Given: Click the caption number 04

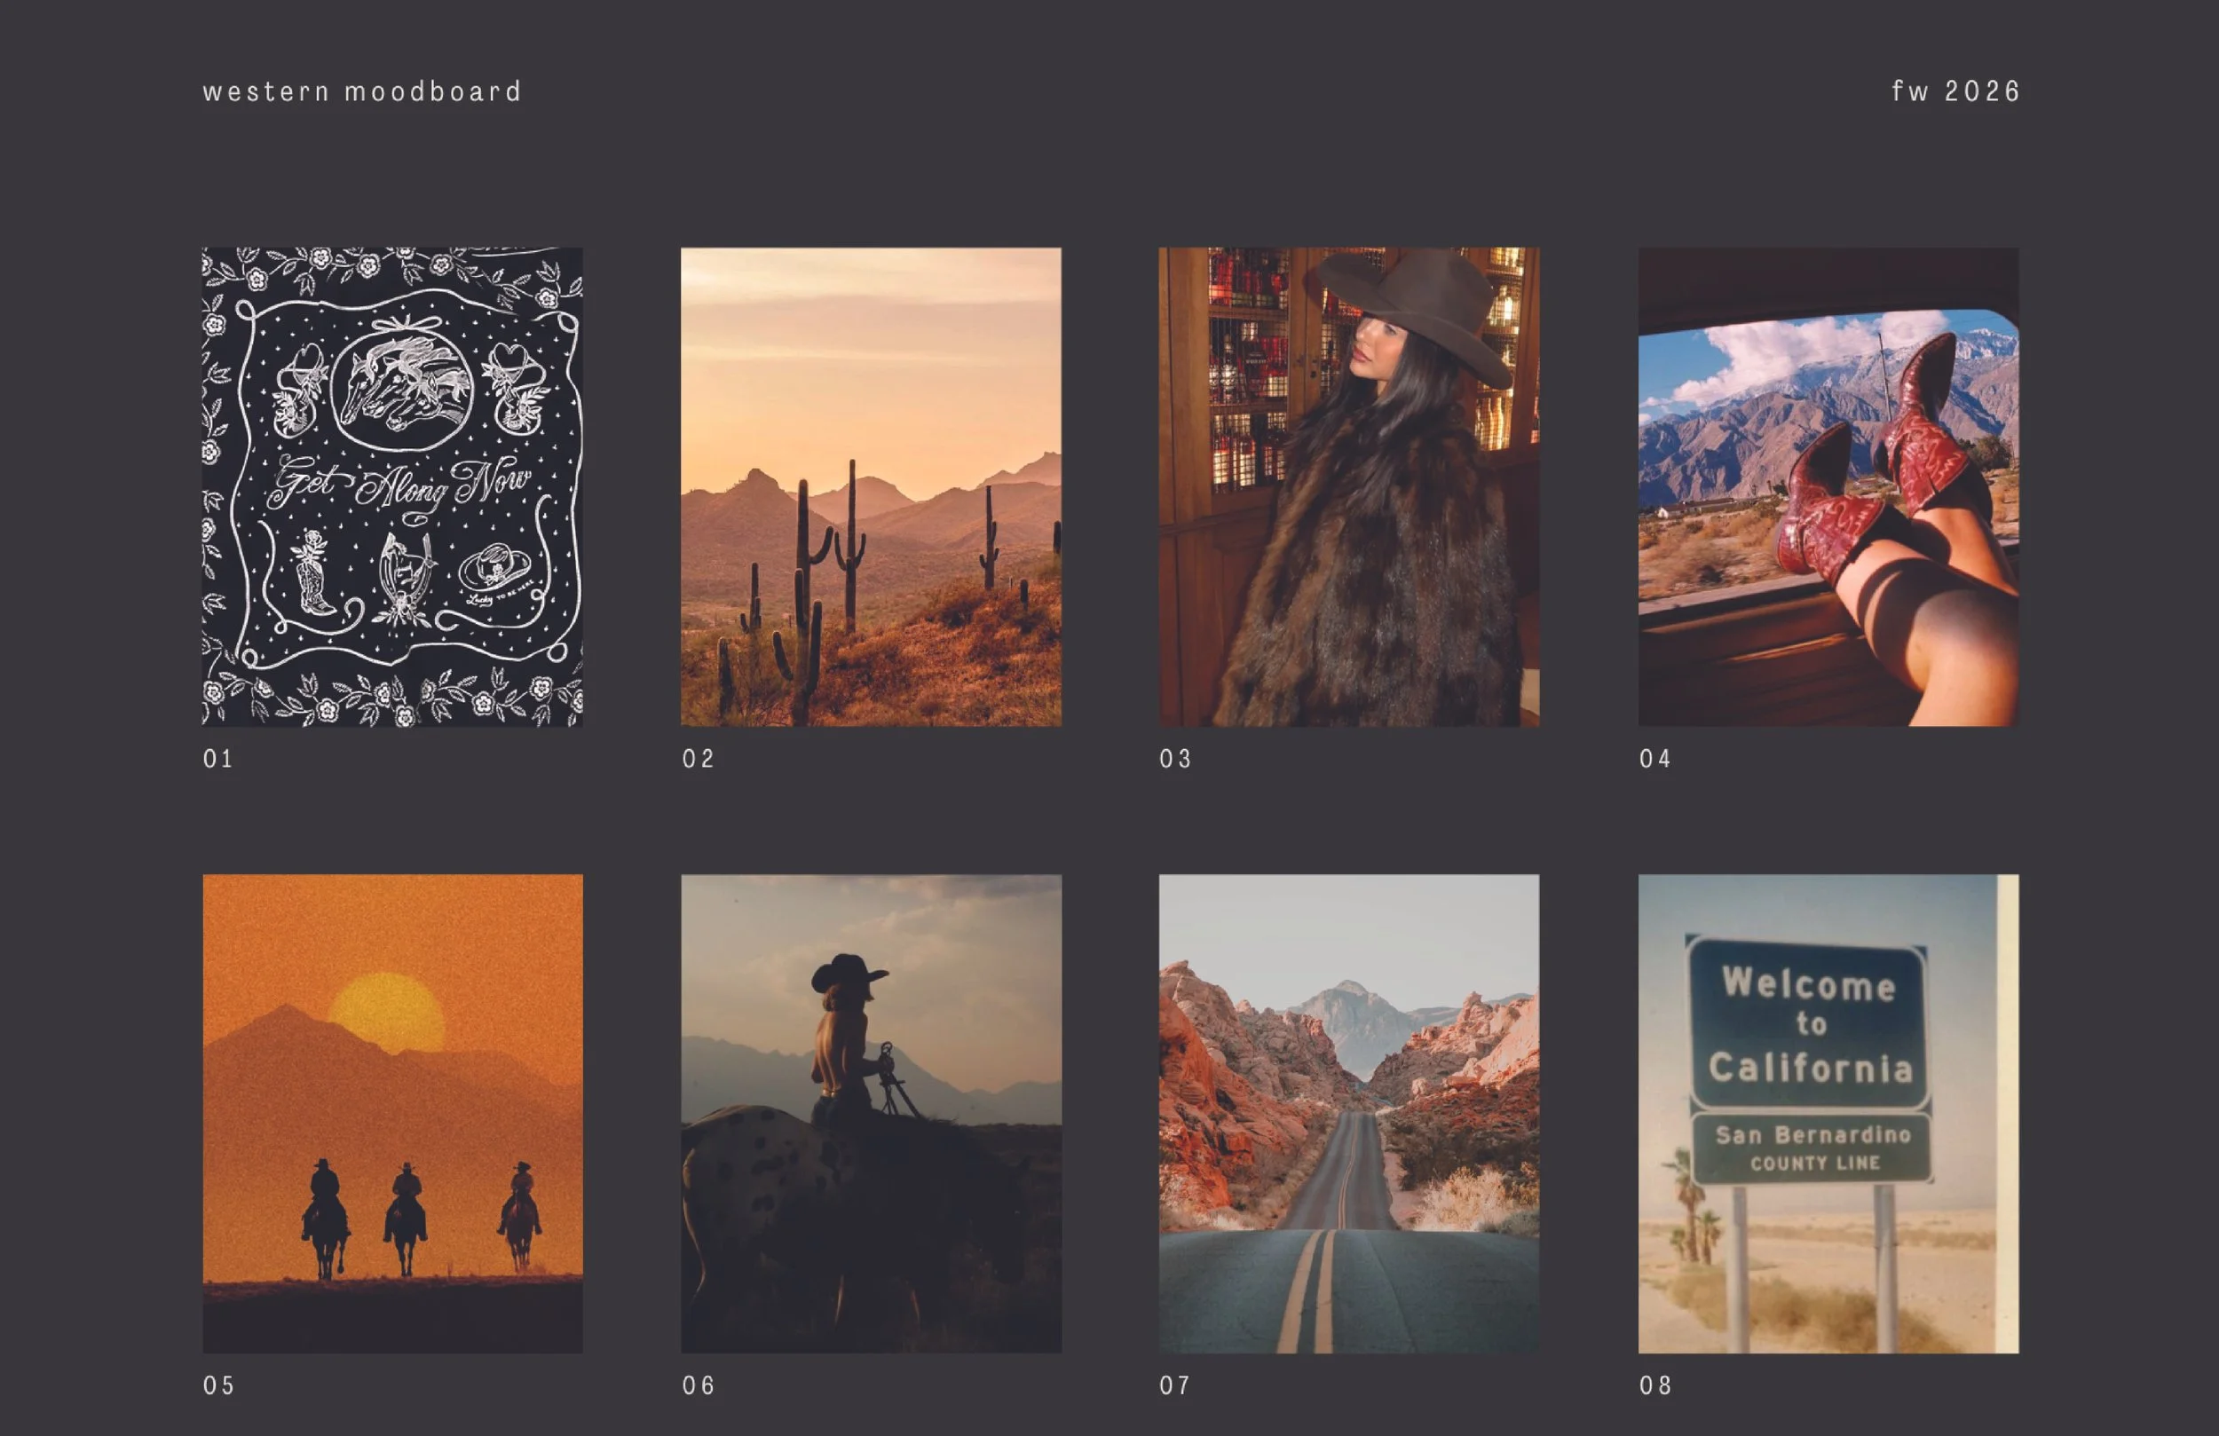Looking at the screenshot, I should click(1654, 759).
